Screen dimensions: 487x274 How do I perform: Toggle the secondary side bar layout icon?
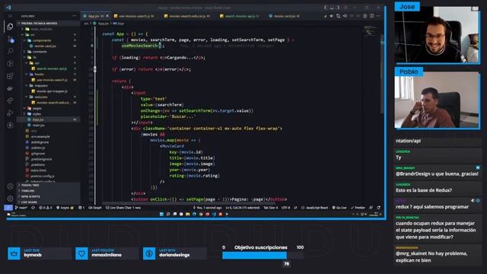tap(338, 8)
